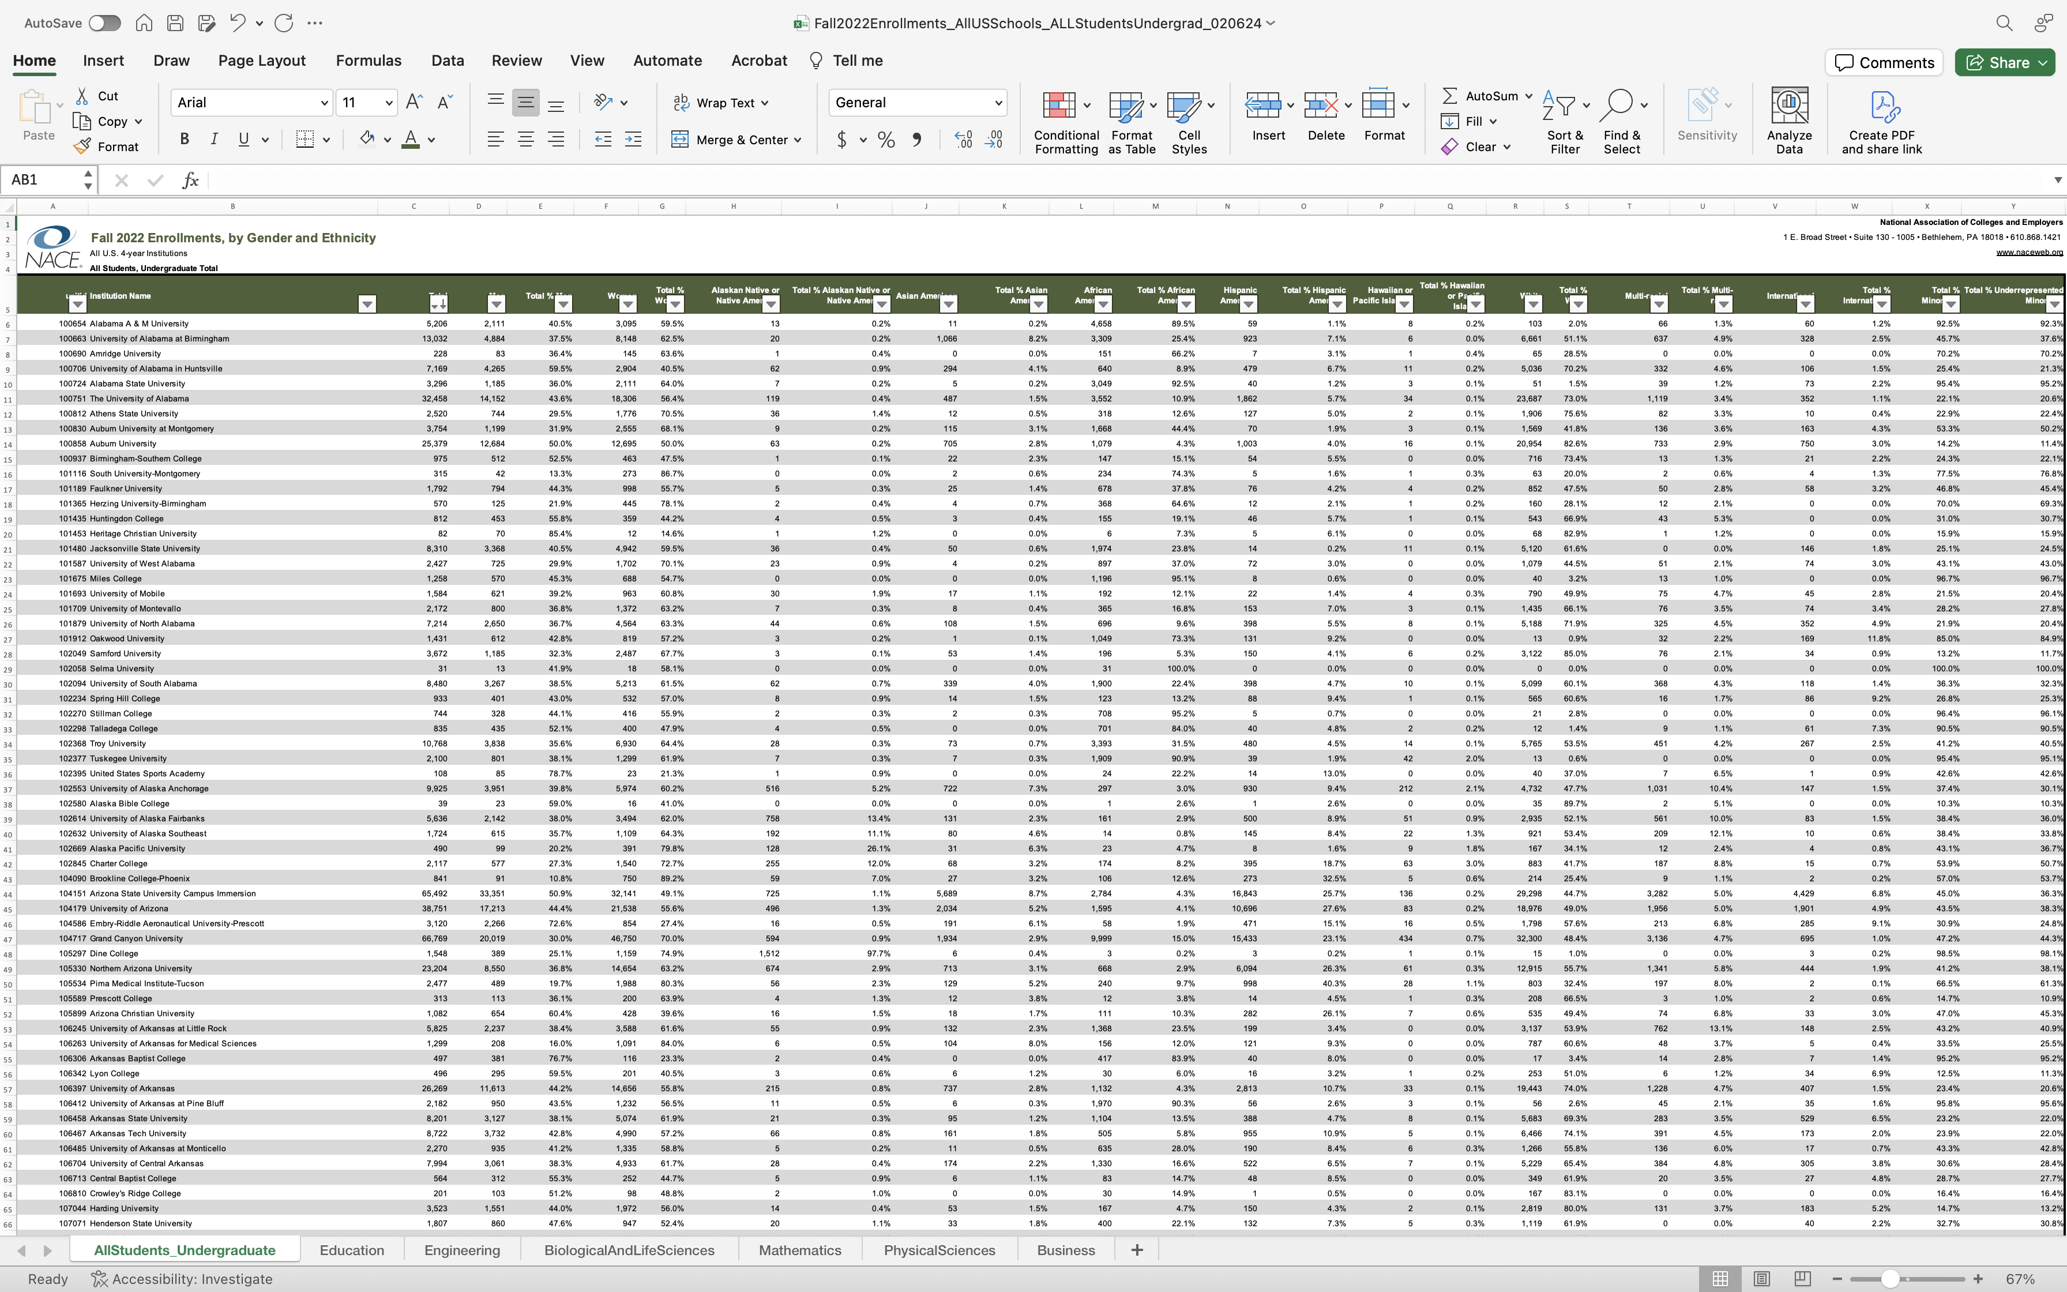Click Analyze Data button
The height and width of the screenshot is (1292, 2067).
(1790, 121)
